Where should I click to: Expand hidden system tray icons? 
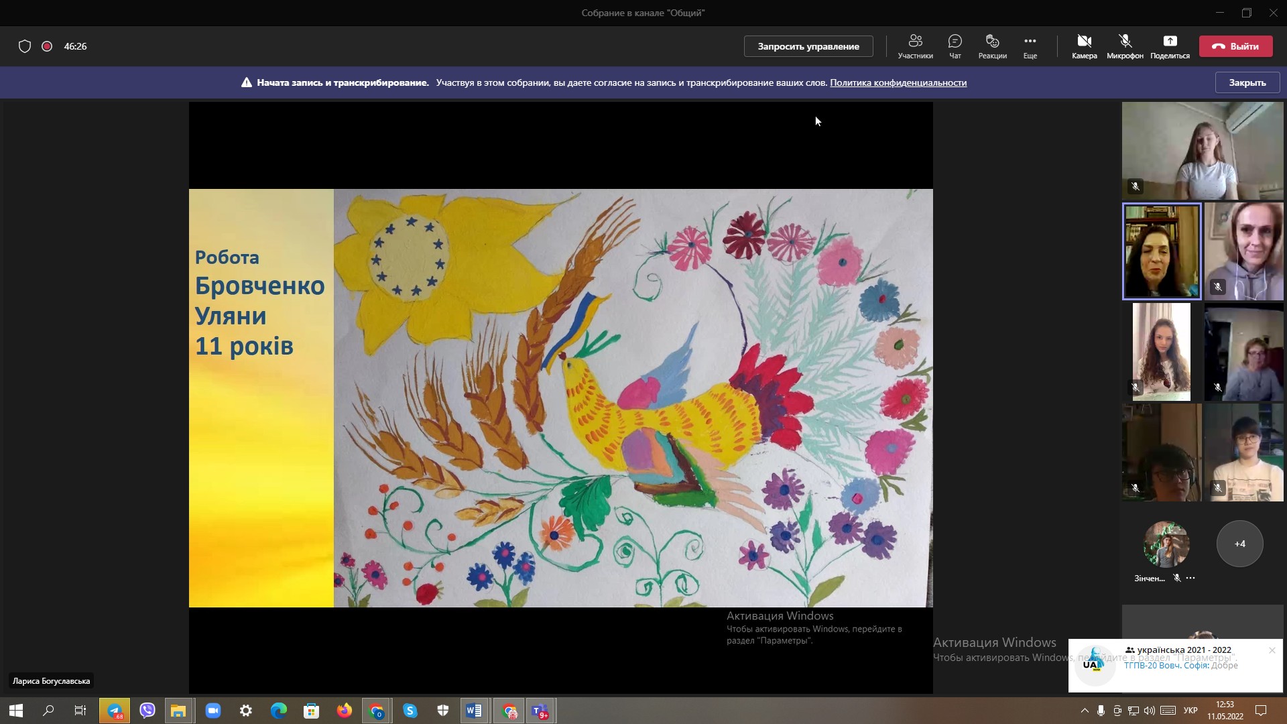coord(1085,711)
